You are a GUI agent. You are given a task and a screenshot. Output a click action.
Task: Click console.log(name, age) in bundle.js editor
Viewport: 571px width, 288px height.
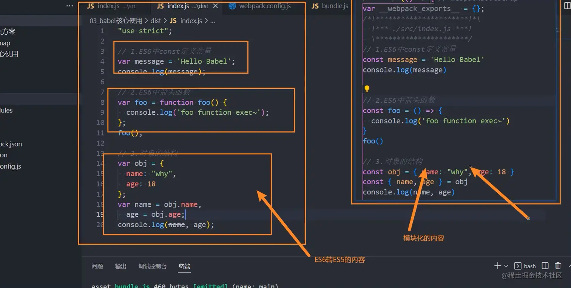click(x=409, y=192)
